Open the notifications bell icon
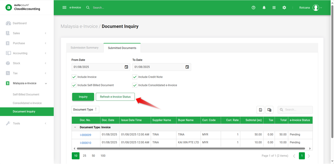 [x=264, y=8]
